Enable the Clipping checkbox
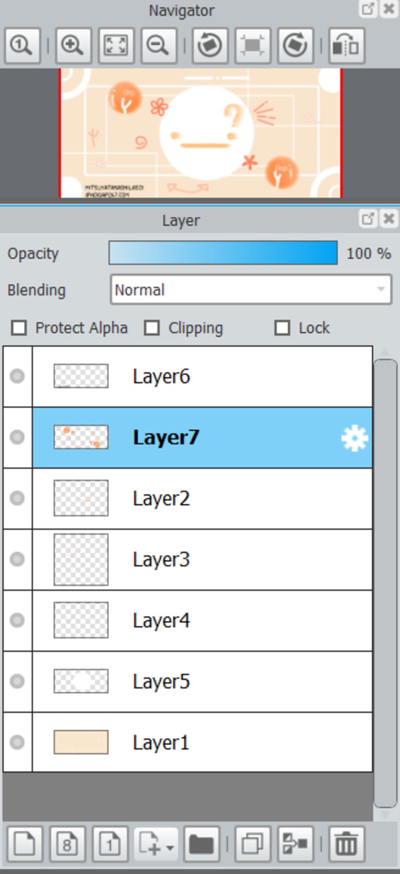The image size is (400, 874). [152, 328]
